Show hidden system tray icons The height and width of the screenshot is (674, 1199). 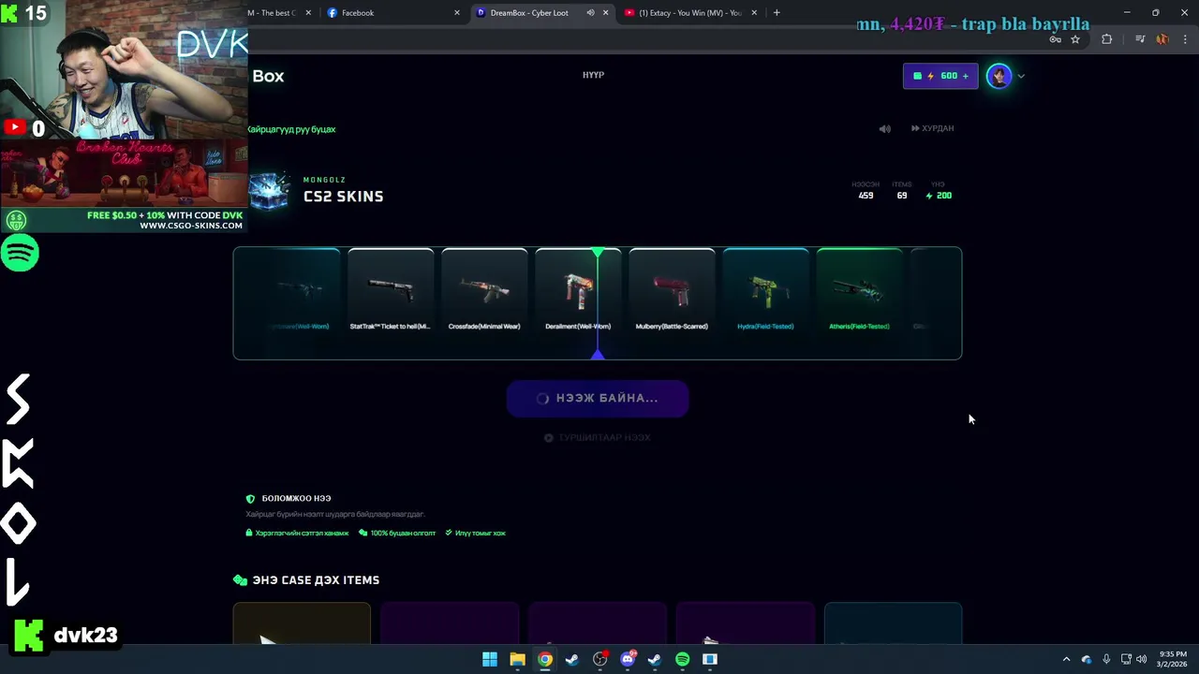1066,659
